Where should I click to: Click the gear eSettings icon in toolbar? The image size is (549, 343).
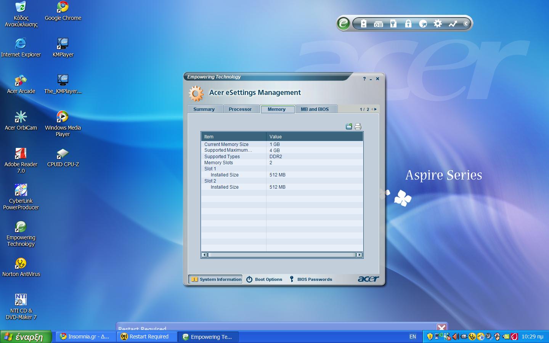438,24
